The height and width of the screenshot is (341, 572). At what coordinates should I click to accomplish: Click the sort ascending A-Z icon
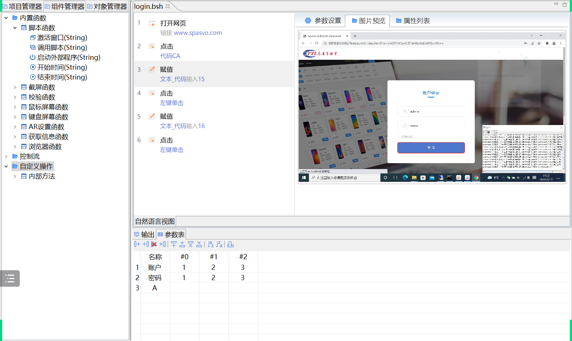tap(210, 244)
